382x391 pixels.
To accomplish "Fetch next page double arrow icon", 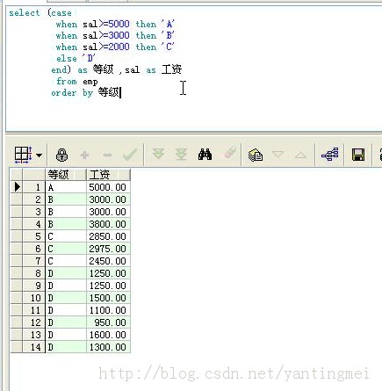I will (158, 154).
